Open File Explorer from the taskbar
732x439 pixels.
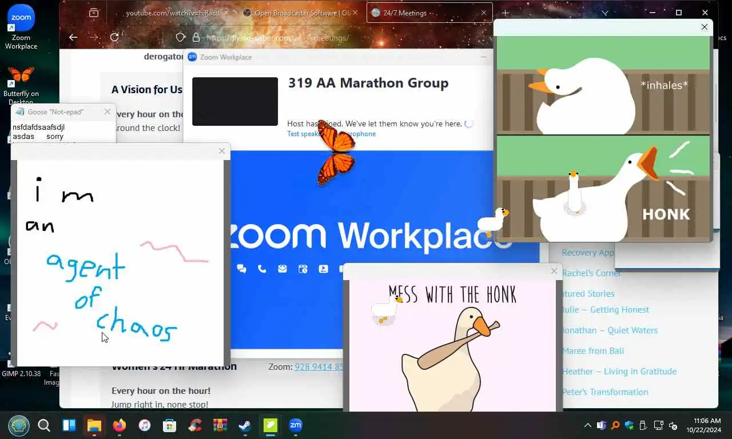94,425
